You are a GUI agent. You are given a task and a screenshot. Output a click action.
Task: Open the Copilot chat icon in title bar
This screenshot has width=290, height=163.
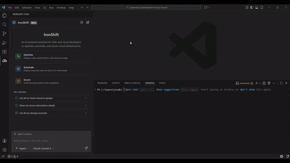[206, 7]
